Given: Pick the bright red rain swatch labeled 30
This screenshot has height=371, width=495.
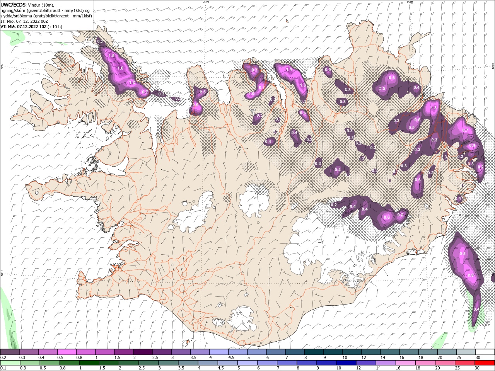Looking at the screenshot, I should point(485,363).
